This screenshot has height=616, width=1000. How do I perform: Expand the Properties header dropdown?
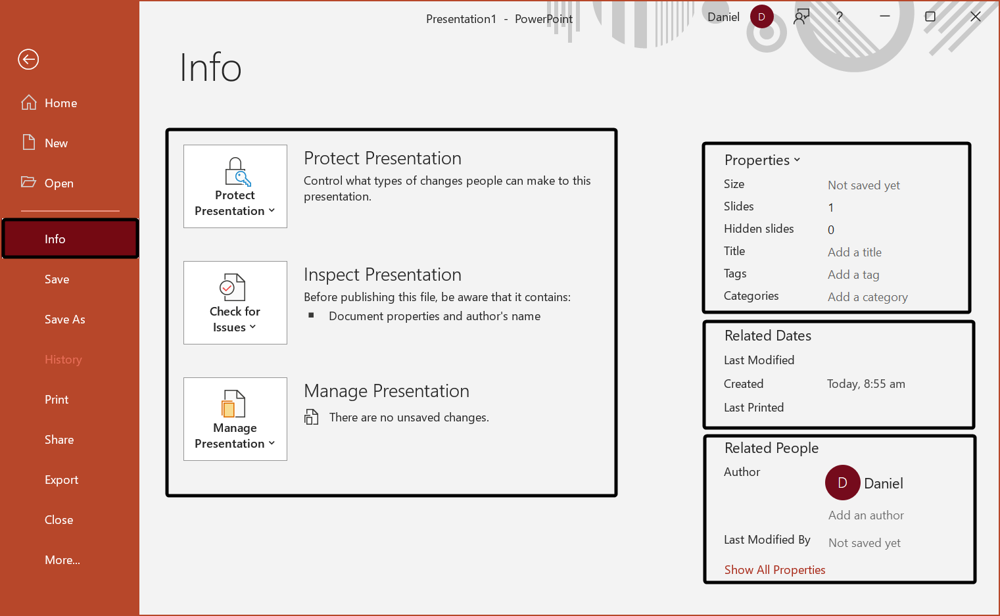(x=762, y=160)
